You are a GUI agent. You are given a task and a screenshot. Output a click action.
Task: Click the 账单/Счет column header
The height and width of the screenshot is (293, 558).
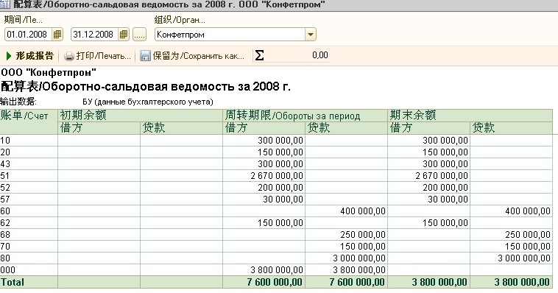coord(29,121)
